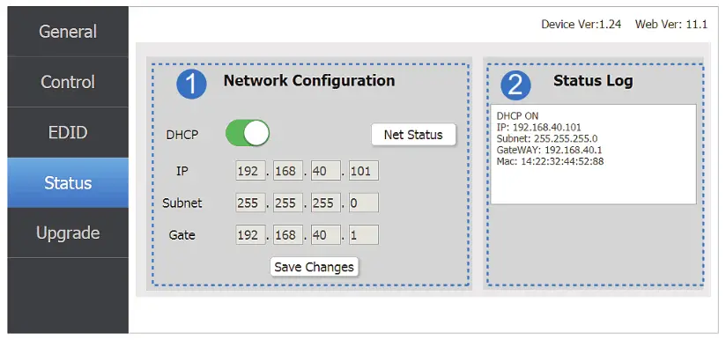The height and width of the screenshot is (340, 726).
Task: Click the Device Ver:1.24 label
Action: 582,24
